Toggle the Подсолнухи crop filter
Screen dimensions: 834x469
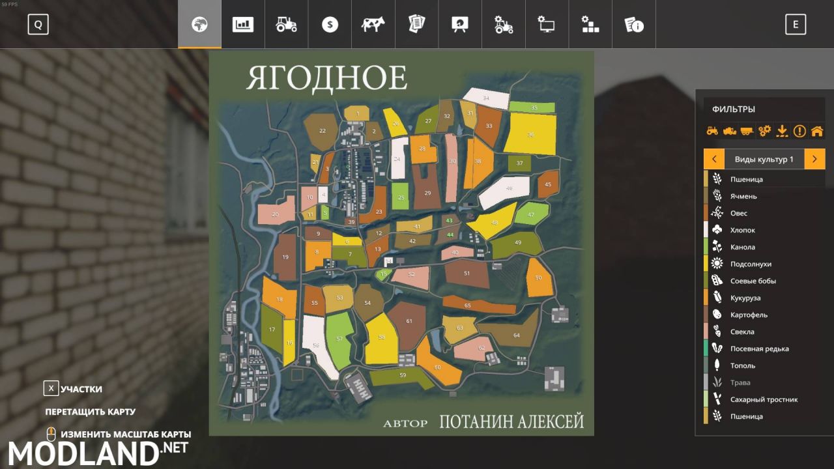(764, 264)
